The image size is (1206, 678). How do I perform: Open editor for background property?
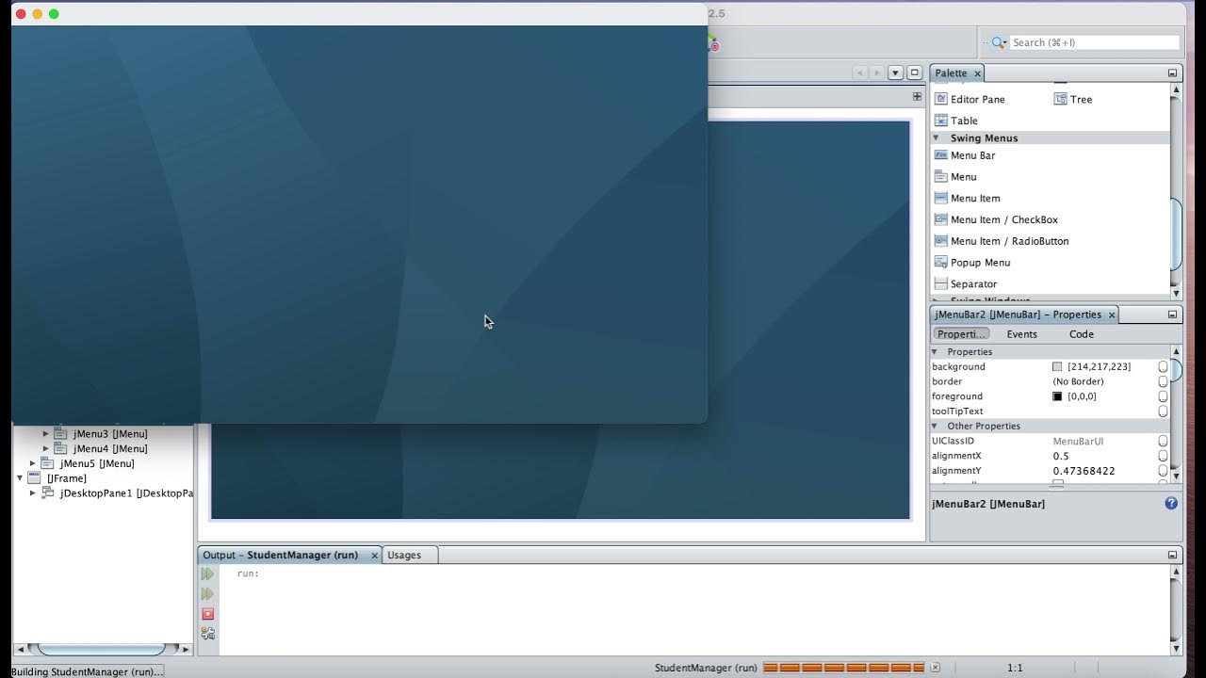point(1163,367)
